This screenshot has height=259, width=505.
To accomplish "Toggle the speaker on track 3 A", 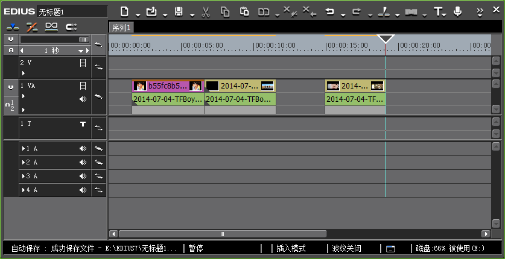I will pyautogui.click(x=83, y=176).
